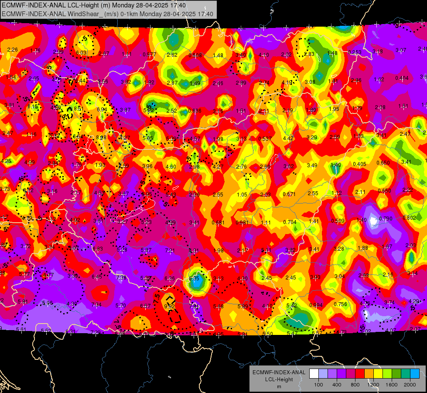
Task: Select the pale lavender legend swatch
Action: [323, 374]
